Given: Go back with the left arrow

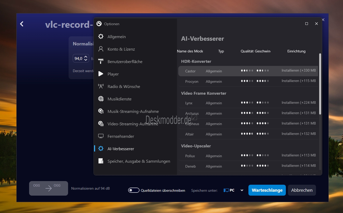Looking at the screenshot, I should (x=22, y=24).
